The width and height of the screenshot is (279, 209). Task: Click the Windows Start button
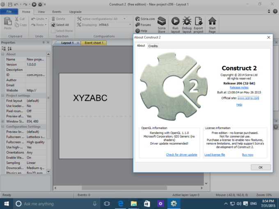[x=7, y=204]
